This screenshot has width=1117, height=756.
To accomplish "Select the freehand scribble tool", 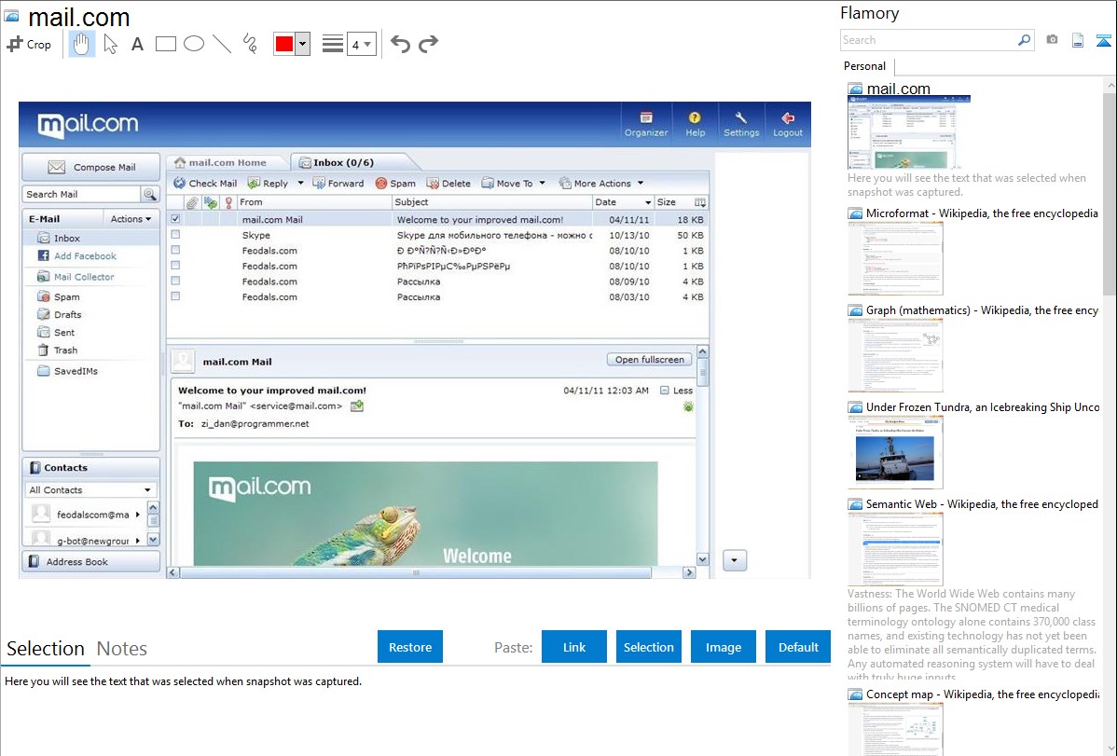I will pos(250,44).
